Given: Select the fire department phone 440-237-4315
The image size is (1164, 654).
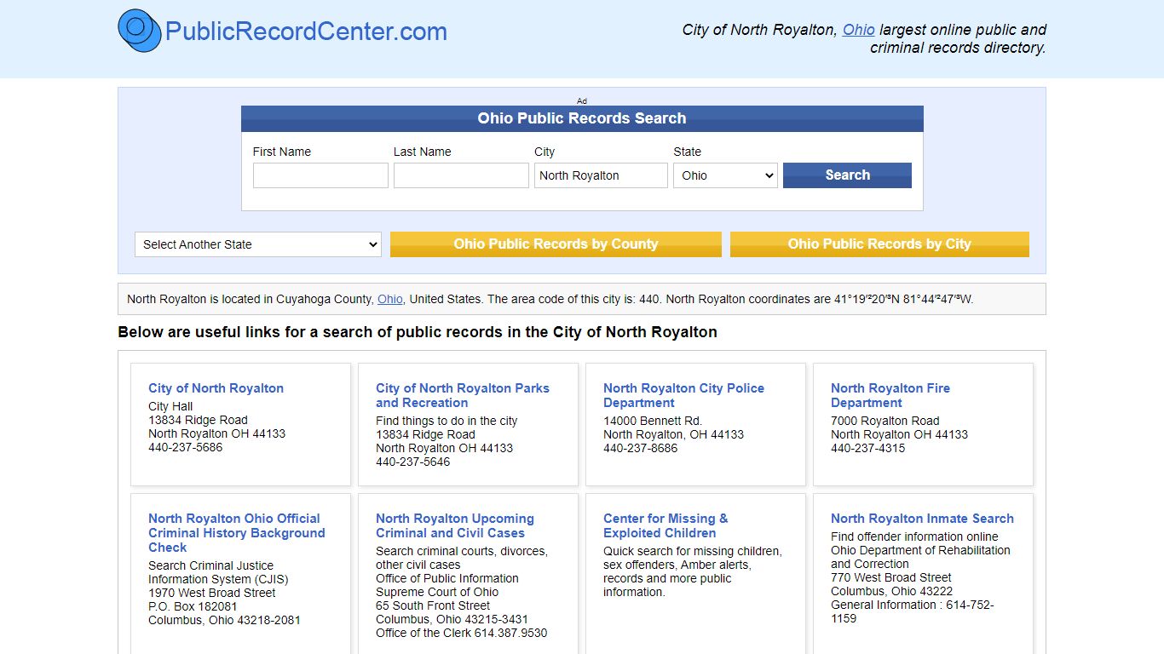Looking at the screenshot, I should point(867,448).
